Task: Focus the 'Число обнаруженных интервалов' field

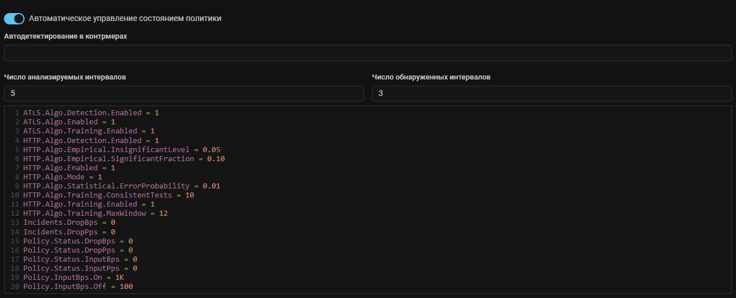Action: pos(551,94)
